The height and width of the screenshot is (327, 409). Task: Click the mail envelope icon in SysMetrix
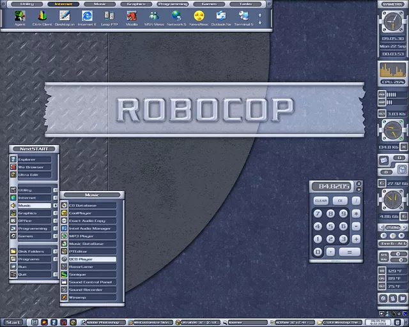(383, 160)
